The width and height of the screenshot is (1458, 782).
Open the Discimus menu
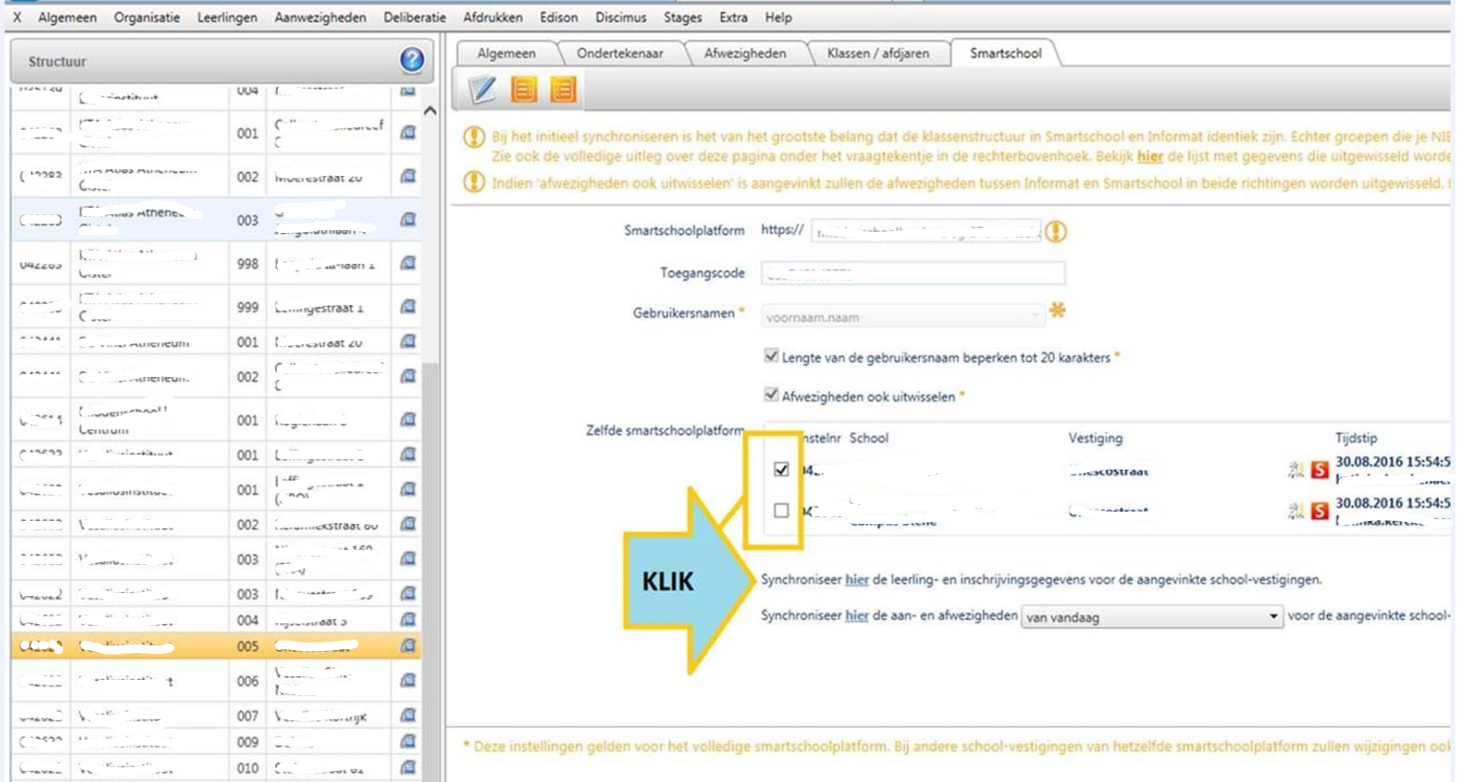tap(621, 18)
